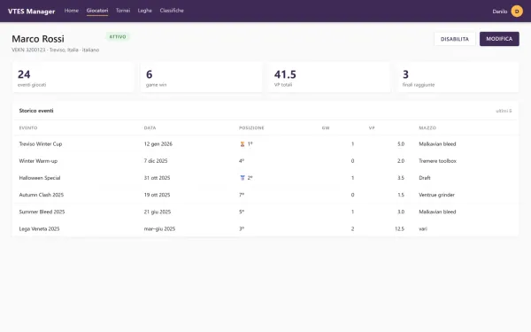
Task: Click the date mar–giu 2025
Action: [x=159, y=228]
